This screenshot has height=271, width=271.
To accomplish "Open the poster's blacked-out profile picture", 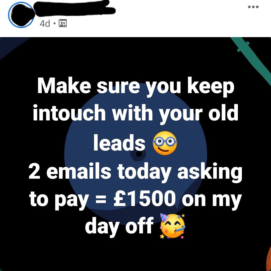I will tap(21, 15).
